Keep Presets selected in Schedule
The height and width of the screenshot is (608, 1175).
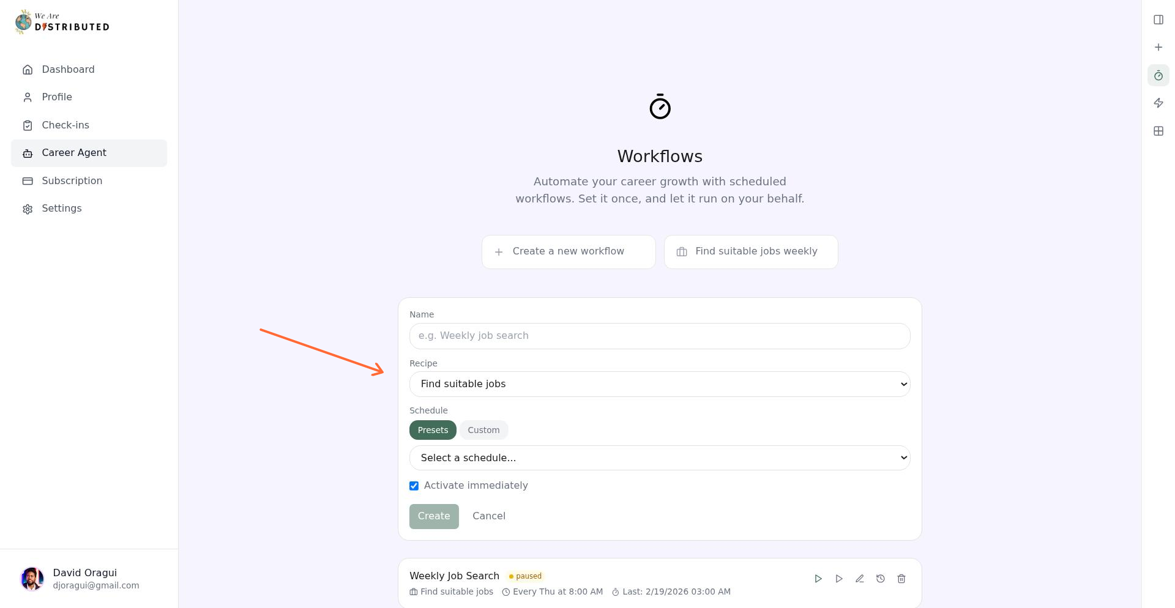pos(433,430)
